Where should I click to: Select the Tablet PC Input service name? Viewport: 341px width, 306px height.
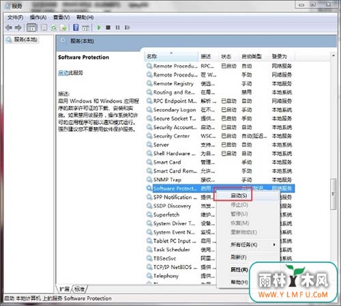click(175, 240)
